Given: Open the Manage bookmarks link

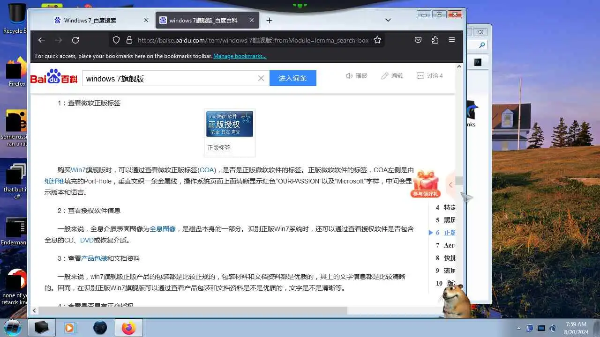Looking at the screenshot, I should tap(240, 56).
